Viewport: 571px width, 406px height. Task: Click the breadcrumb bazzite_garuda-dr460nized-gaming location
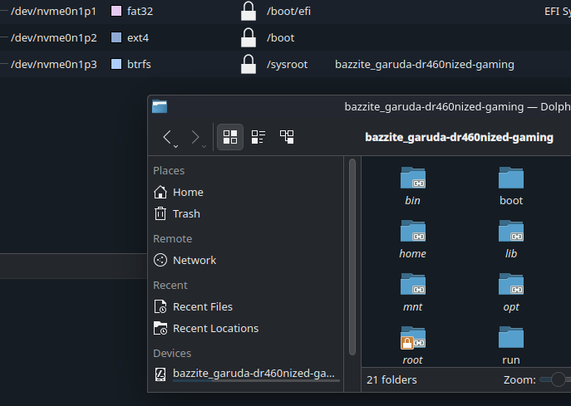[459, 137]
